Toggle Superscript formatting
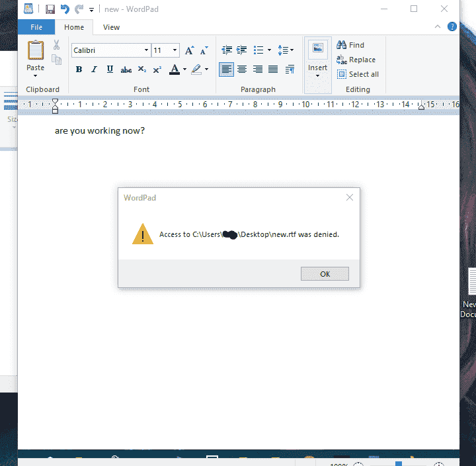Viewport: 476px width, 466px height. pos(157,70)
